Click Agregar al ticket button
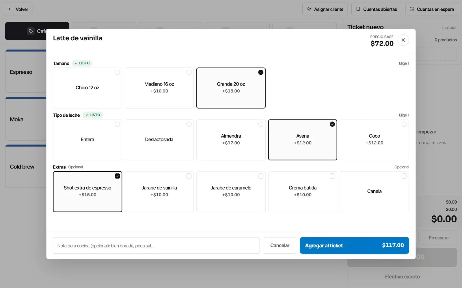The width and height of the screenshot is (462, 288). 354,246
